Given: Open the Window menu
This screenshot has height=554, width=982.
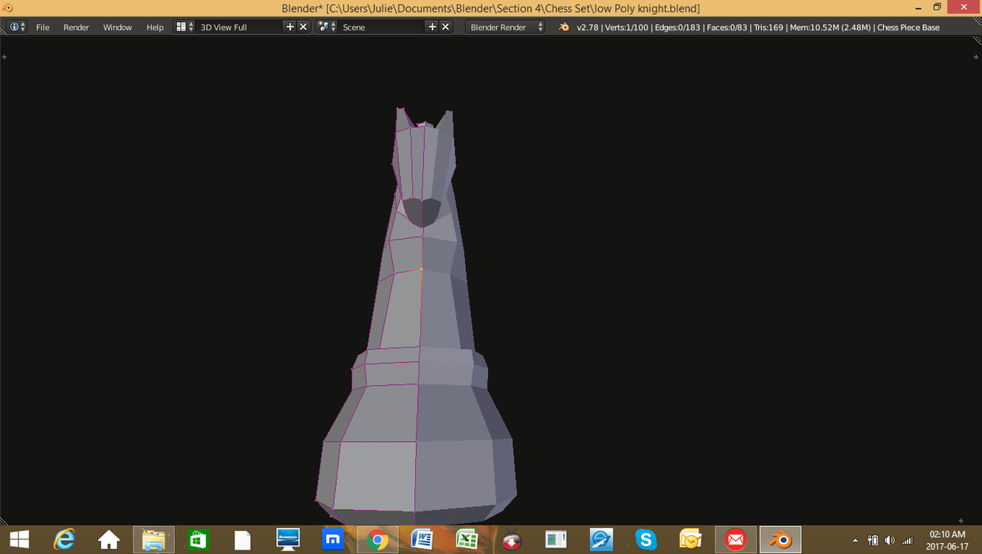Looking at the screenshot, I should click(117, 27).
